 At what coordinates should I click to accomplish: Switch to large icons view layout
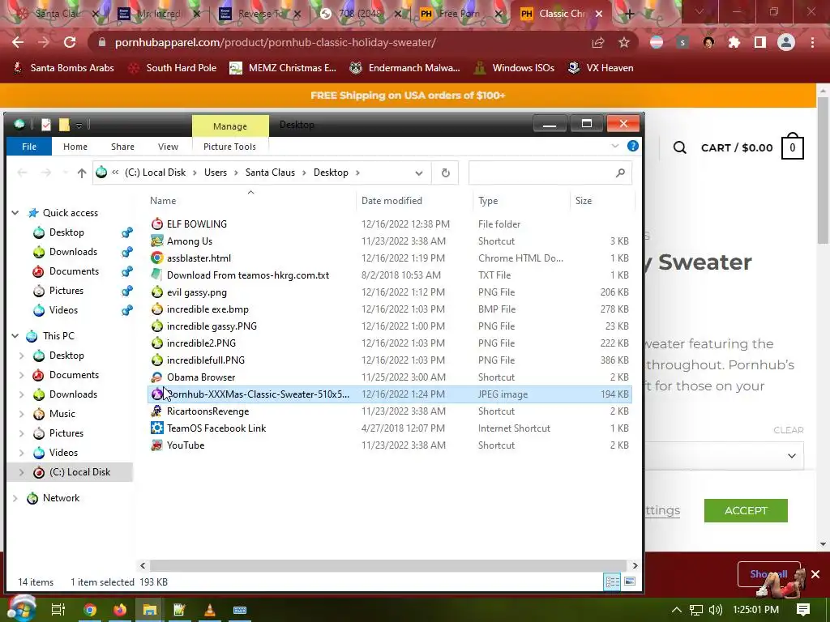coord(629,582)
